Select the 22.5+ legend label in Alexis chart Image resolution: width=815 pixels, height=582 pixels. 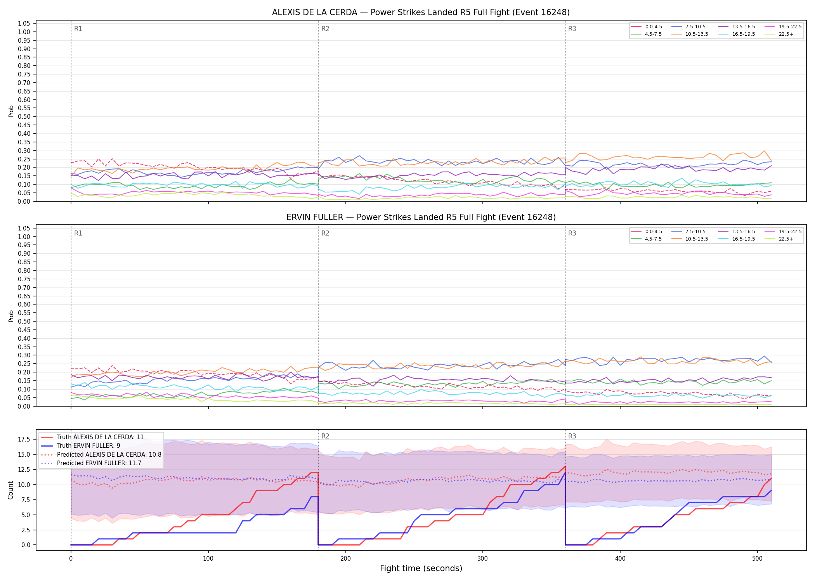tap(786, 34)
